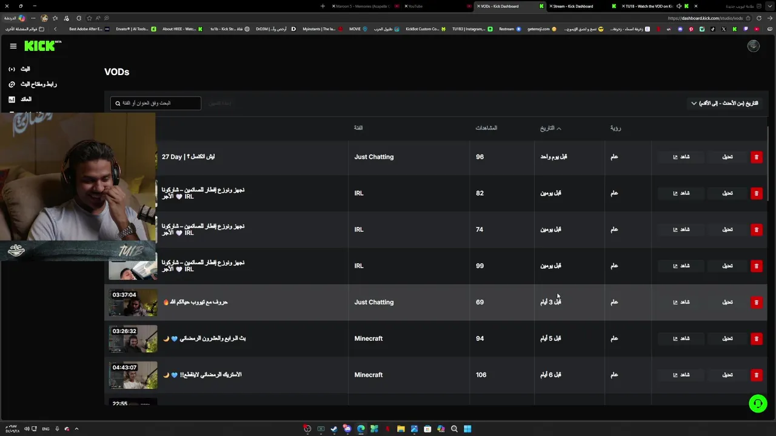Open the ENG language indicator in tray
Image resolution: width=776 pixels, height=436 pixels.
coord(45,429)
